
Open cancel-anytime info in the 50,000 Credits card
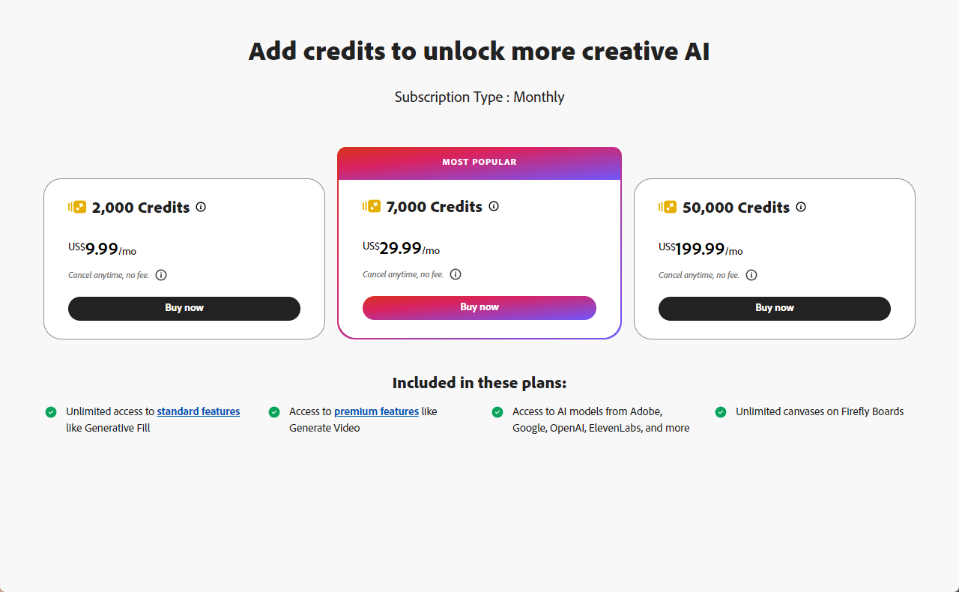click(x=751, y=275)
